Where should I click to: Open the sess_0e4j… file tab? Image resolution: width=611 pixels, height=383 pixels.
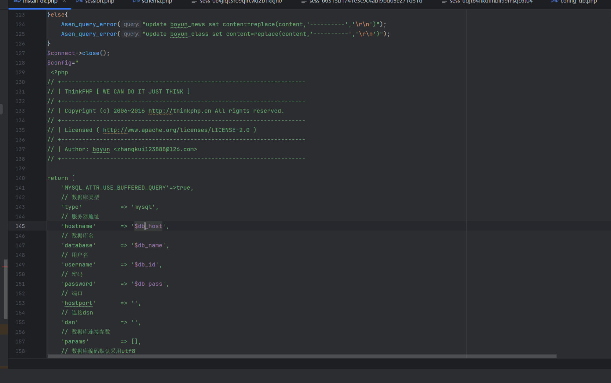point(237,2)
